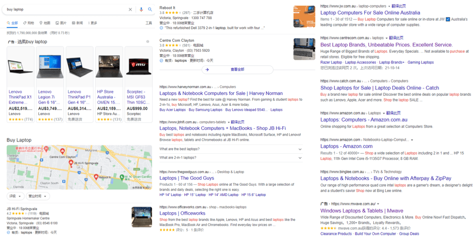This screenshot has width=474, height=239.
Task: Open the Buy Laptop local map
Action: [80, 167]
